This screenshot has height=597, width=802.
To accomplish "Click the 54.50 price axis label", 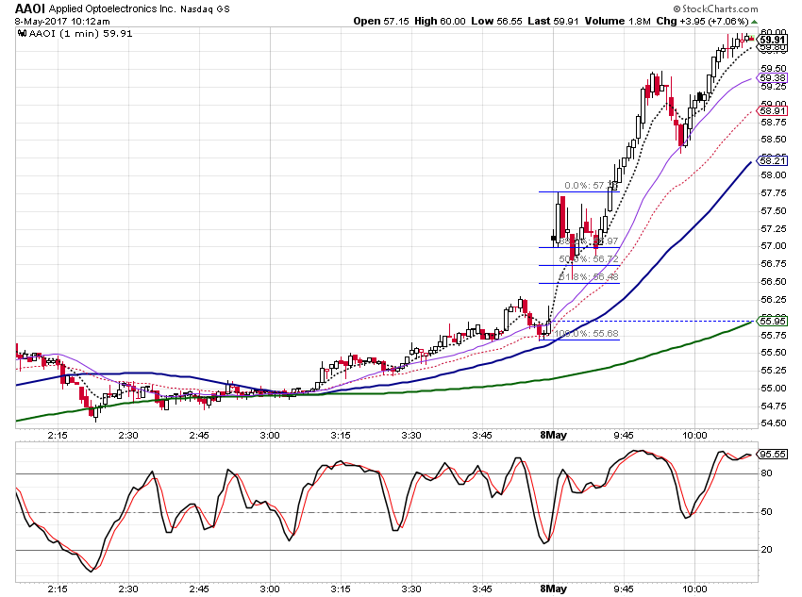I will 774,423.
